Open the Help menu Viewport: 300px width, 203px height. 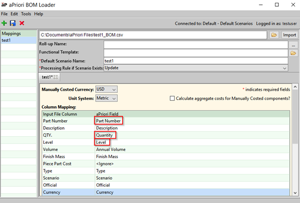coord(38,14)
